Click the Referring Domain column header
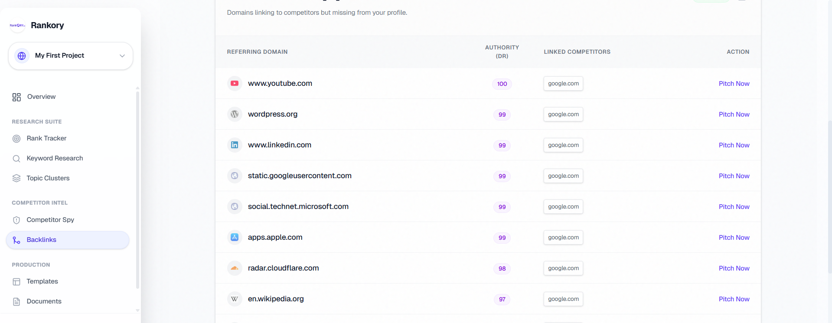 point(257,52)
